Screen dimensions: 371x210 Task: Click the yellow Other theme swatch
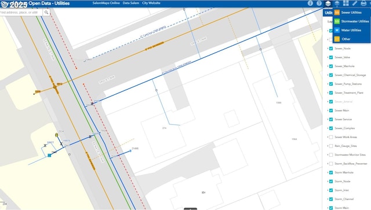coord(337,39)
